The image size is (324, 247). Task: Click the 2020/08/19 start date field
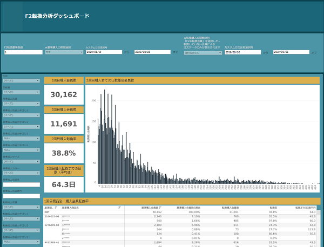pyautogui.click(x=103, y=52)
